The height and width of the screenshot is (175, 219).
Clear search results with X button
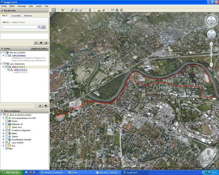[46, 43]
